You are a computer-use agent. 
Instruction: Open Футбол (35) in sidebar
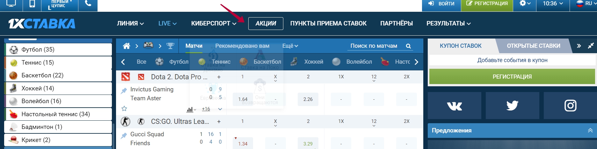(x=58, y=50)
